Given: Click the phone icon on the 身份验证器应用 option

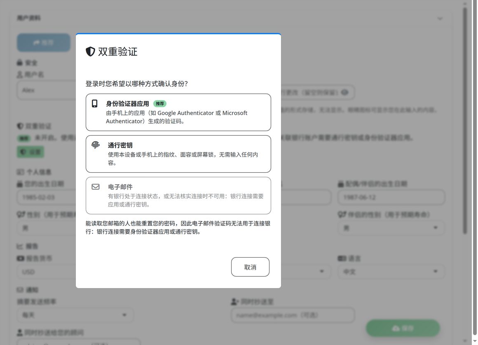Looking at the screenshot, I should pyautogui.click(x=95, y=104).
